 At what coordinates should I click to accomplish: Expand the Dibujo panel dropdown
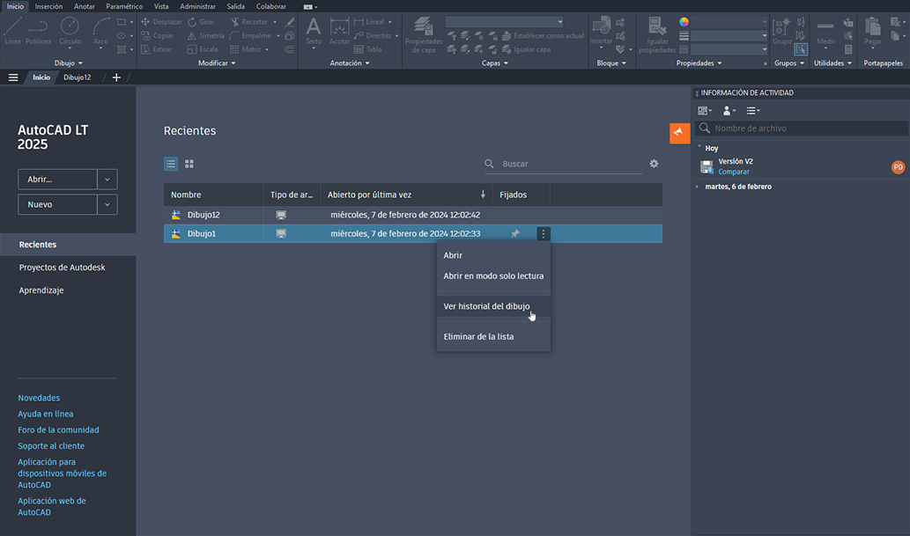click(x=69, y=63)
